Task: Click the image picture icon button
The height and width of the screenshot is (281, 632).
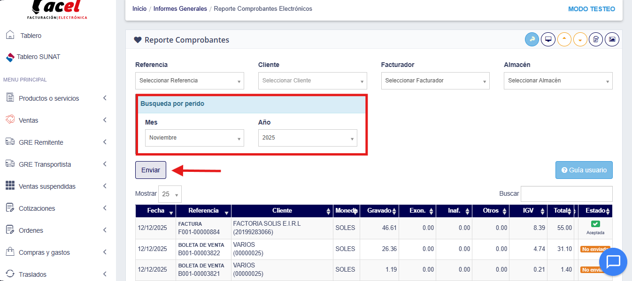Action: [612, 39]
